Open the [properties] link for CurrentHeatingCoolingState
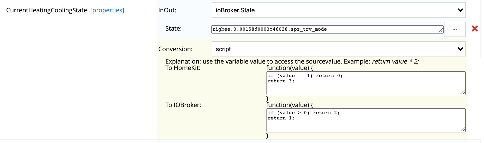This screenshot has height=143, width=484. coord(107,10)
